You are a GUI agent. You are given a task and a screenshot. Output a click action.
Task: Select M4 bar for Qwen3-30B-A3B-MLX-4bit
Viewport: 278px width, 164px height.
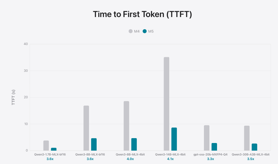(247, 138)
